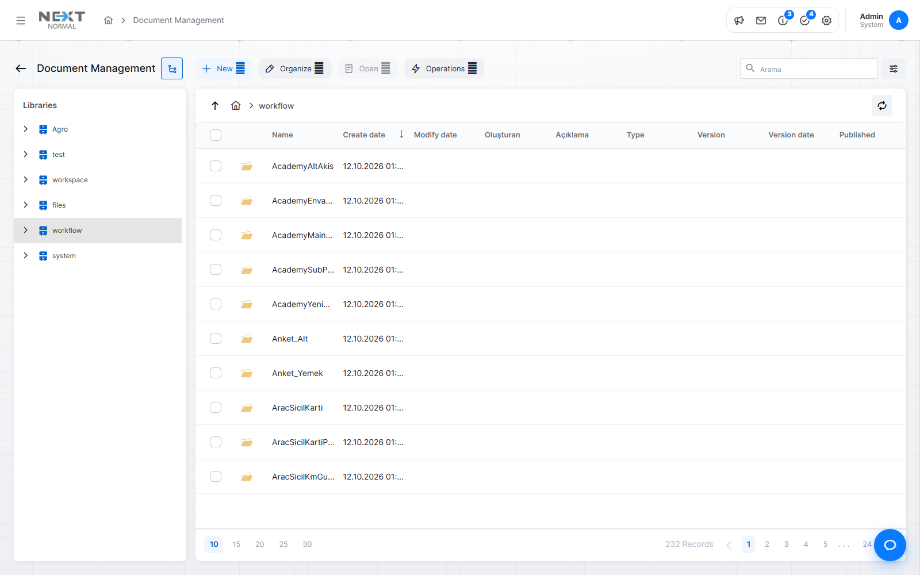Open the search filter options icon
The image size is (920, 575).
coord(894,68)
